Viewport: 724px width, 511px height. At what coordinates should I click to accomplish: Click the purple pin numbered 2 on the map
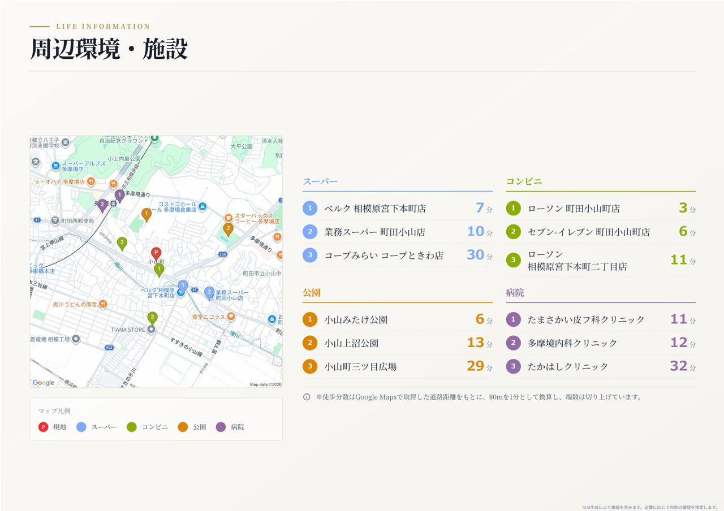[102, 206]
